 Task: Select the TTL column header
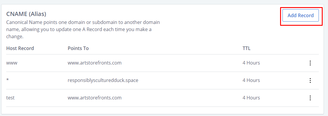(x=246, y=48)
